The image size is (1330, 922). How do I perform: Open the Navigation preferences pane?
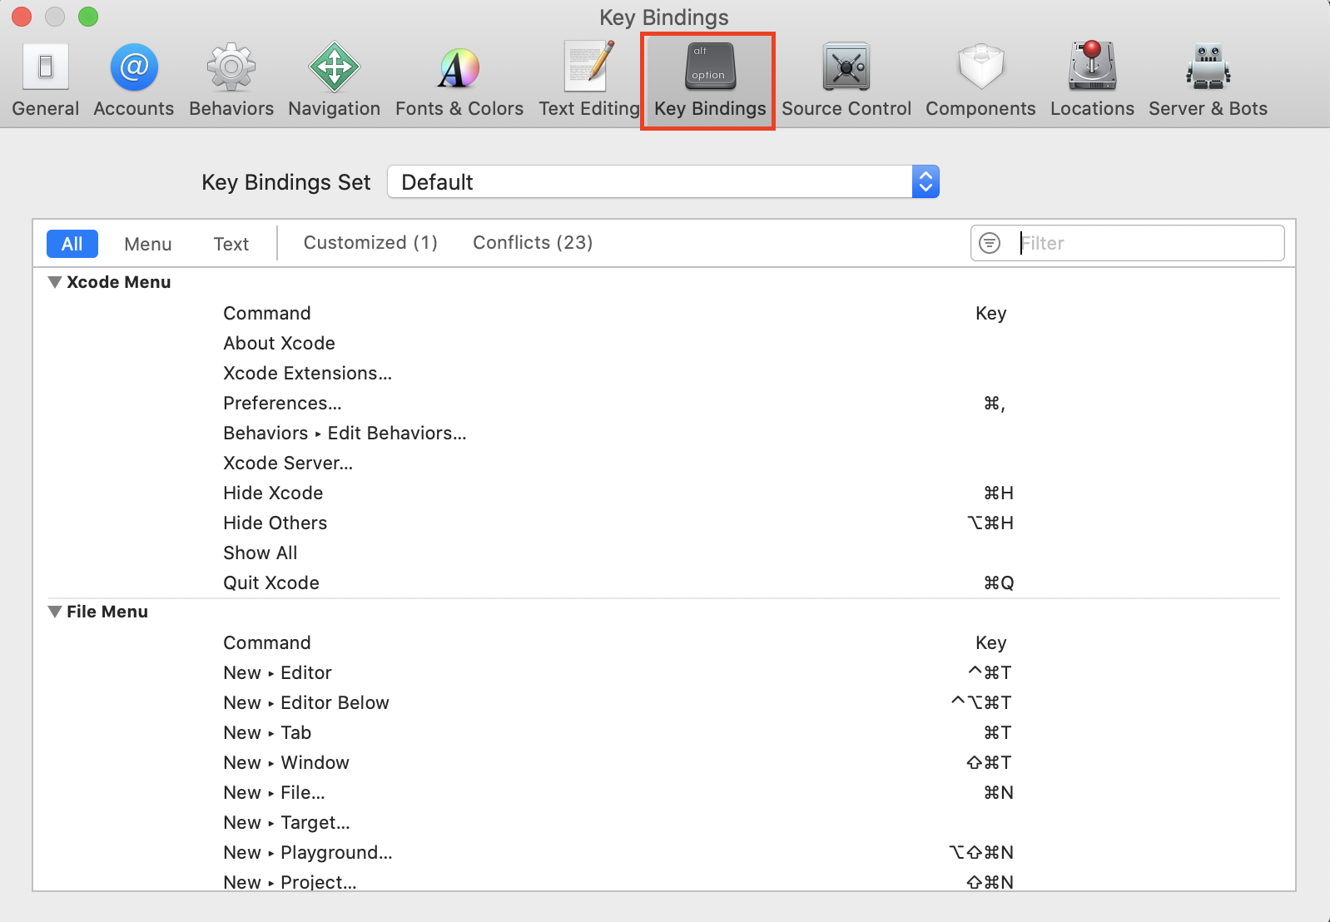pyautogui.click(x=334, y=81)
